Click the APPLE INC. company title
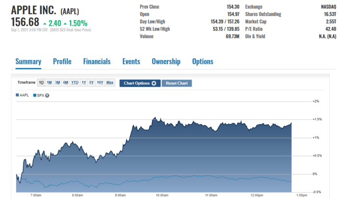Image resolution: width=344 pixels, height=199 pixels. coord(33,10)
